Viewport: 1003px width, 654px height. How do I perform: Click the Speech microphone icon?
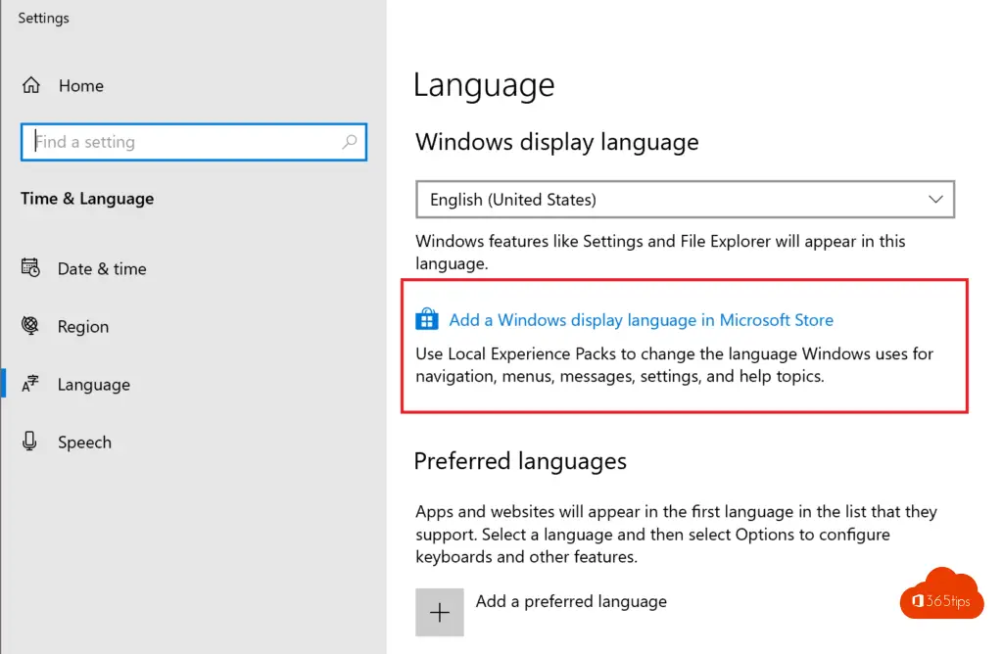[30, 442]
